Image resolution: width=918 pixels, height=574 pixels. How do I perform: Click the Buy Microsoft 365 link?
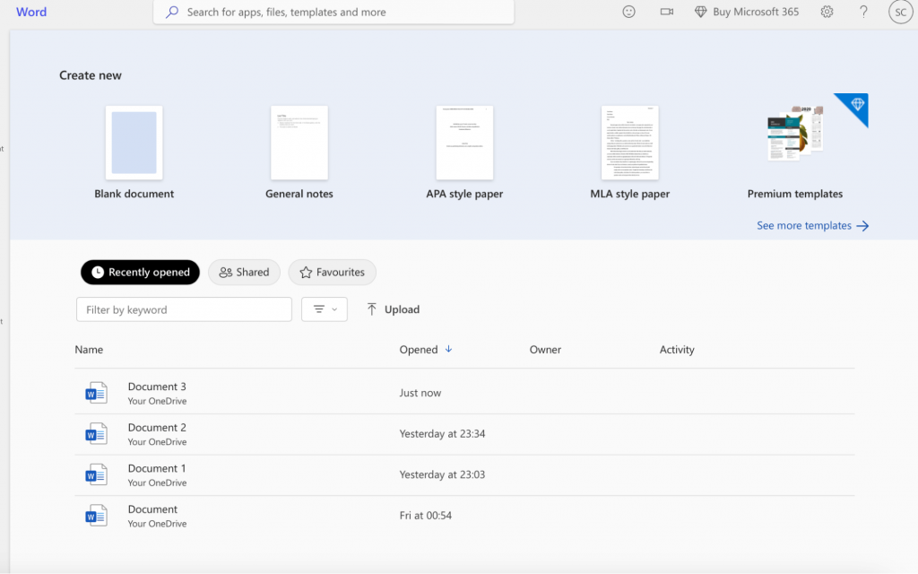747,12
